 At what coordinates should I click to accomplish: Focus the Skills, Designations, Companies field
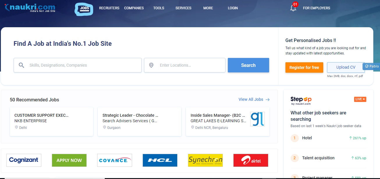[x=78, y=65]
